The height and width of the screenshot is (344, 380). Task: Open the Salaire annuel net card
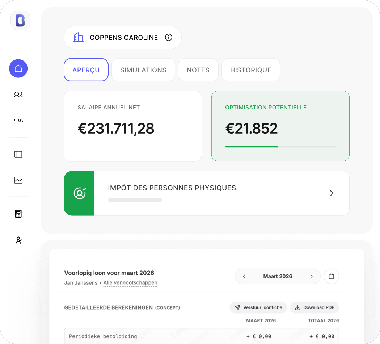pyautogui.click(x=133, y=126)
